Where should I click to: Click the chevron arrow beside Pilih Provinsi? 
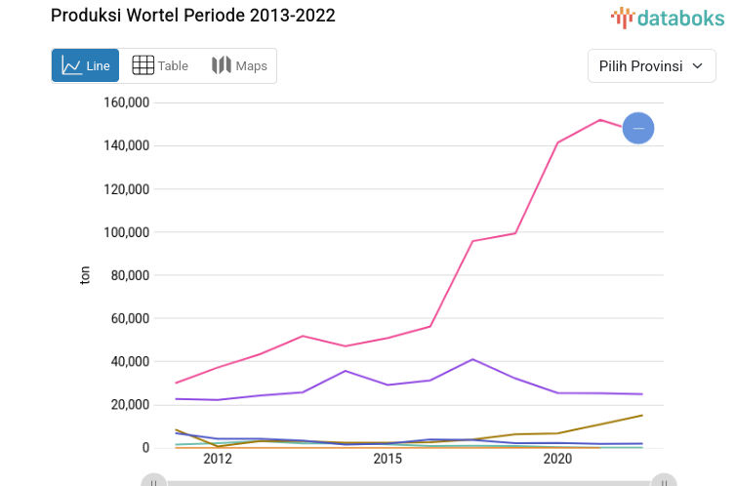(x=697, y=66)
